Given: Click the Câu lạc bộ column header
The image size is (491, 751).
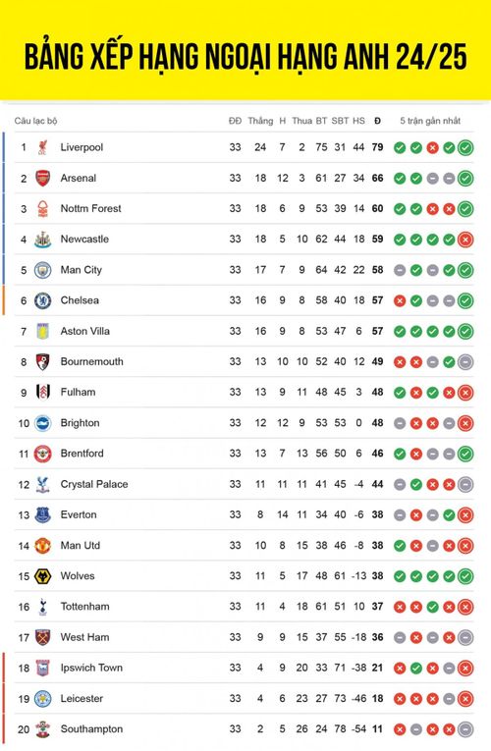Looking at the screenshot, I should (36, 121).
